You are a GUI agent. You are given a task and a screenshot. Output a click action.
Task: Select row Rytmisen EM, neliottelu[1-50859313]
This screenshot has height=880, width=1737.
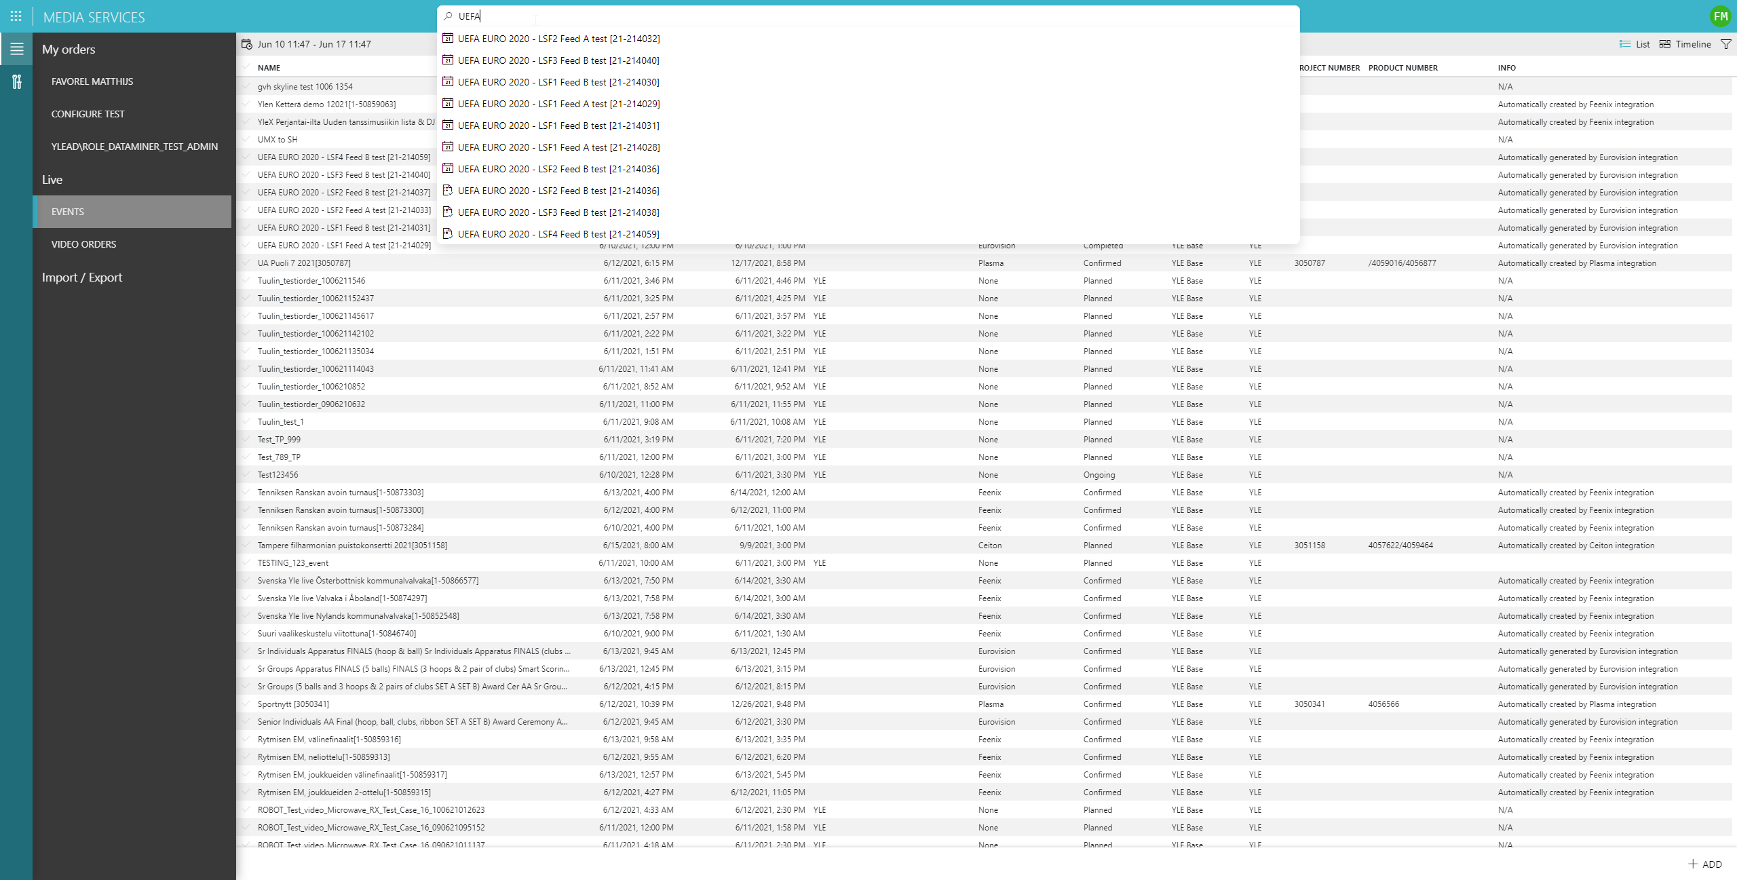[x=984, y=757]
